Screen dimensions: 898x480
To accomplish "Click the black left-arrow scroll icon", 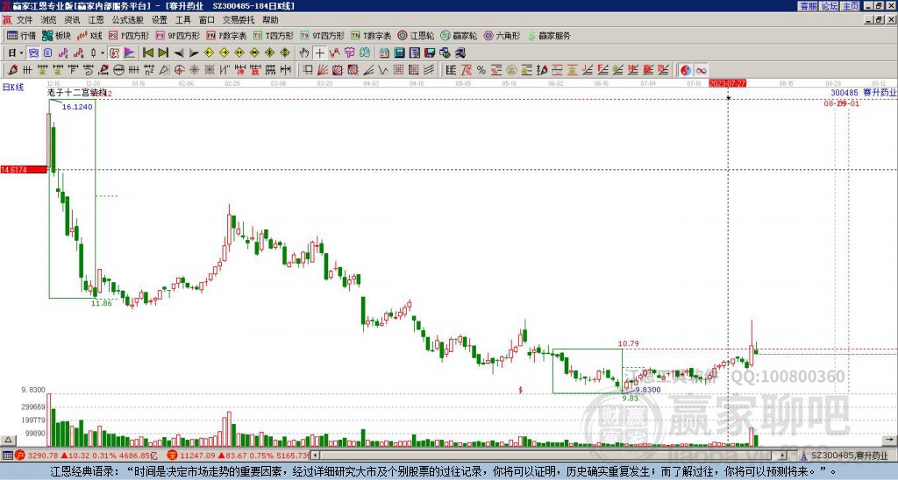I will pyautogui.click(x=179, y=53).
